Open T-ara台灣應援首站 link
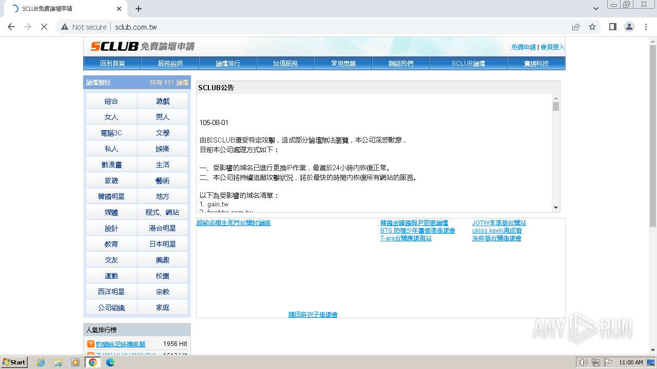 (x=406, y=238)
